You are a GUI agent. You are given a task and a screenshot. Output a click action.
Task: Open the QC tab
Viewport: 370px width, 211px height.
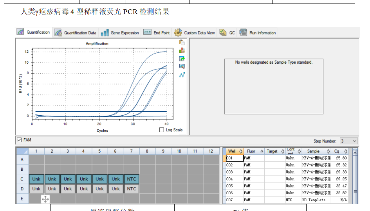pyautogui.click(x=227, y=33)
